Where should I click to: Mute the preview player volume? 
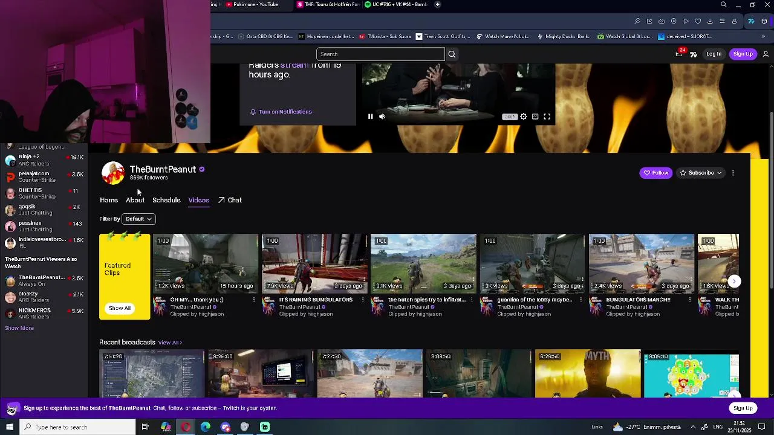pyautogui.click(x=382, y=117)
